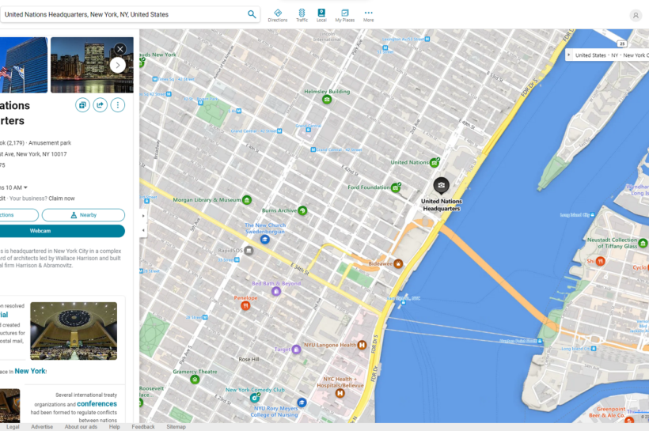Collapse the side panel with left arrow
This screenshot has height=431, width=649.
tap(143, 230)
